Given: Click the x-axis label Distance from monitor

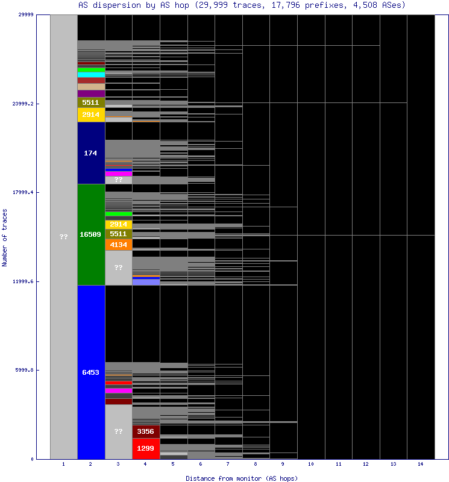Looking at the screenshot, I should tap(242, 478).
